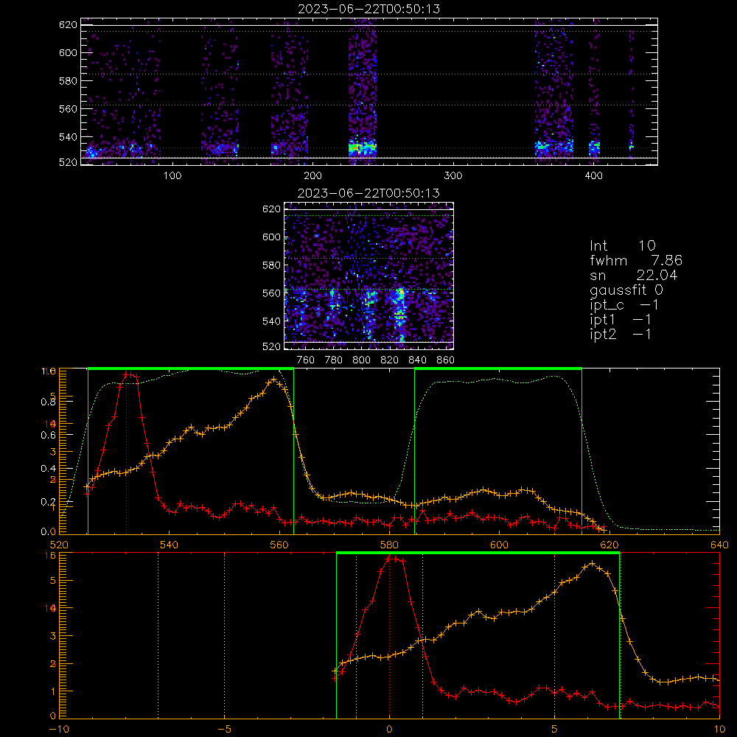
Task: Click x-axis label 0 on the bottom plot
Action: 389,730
